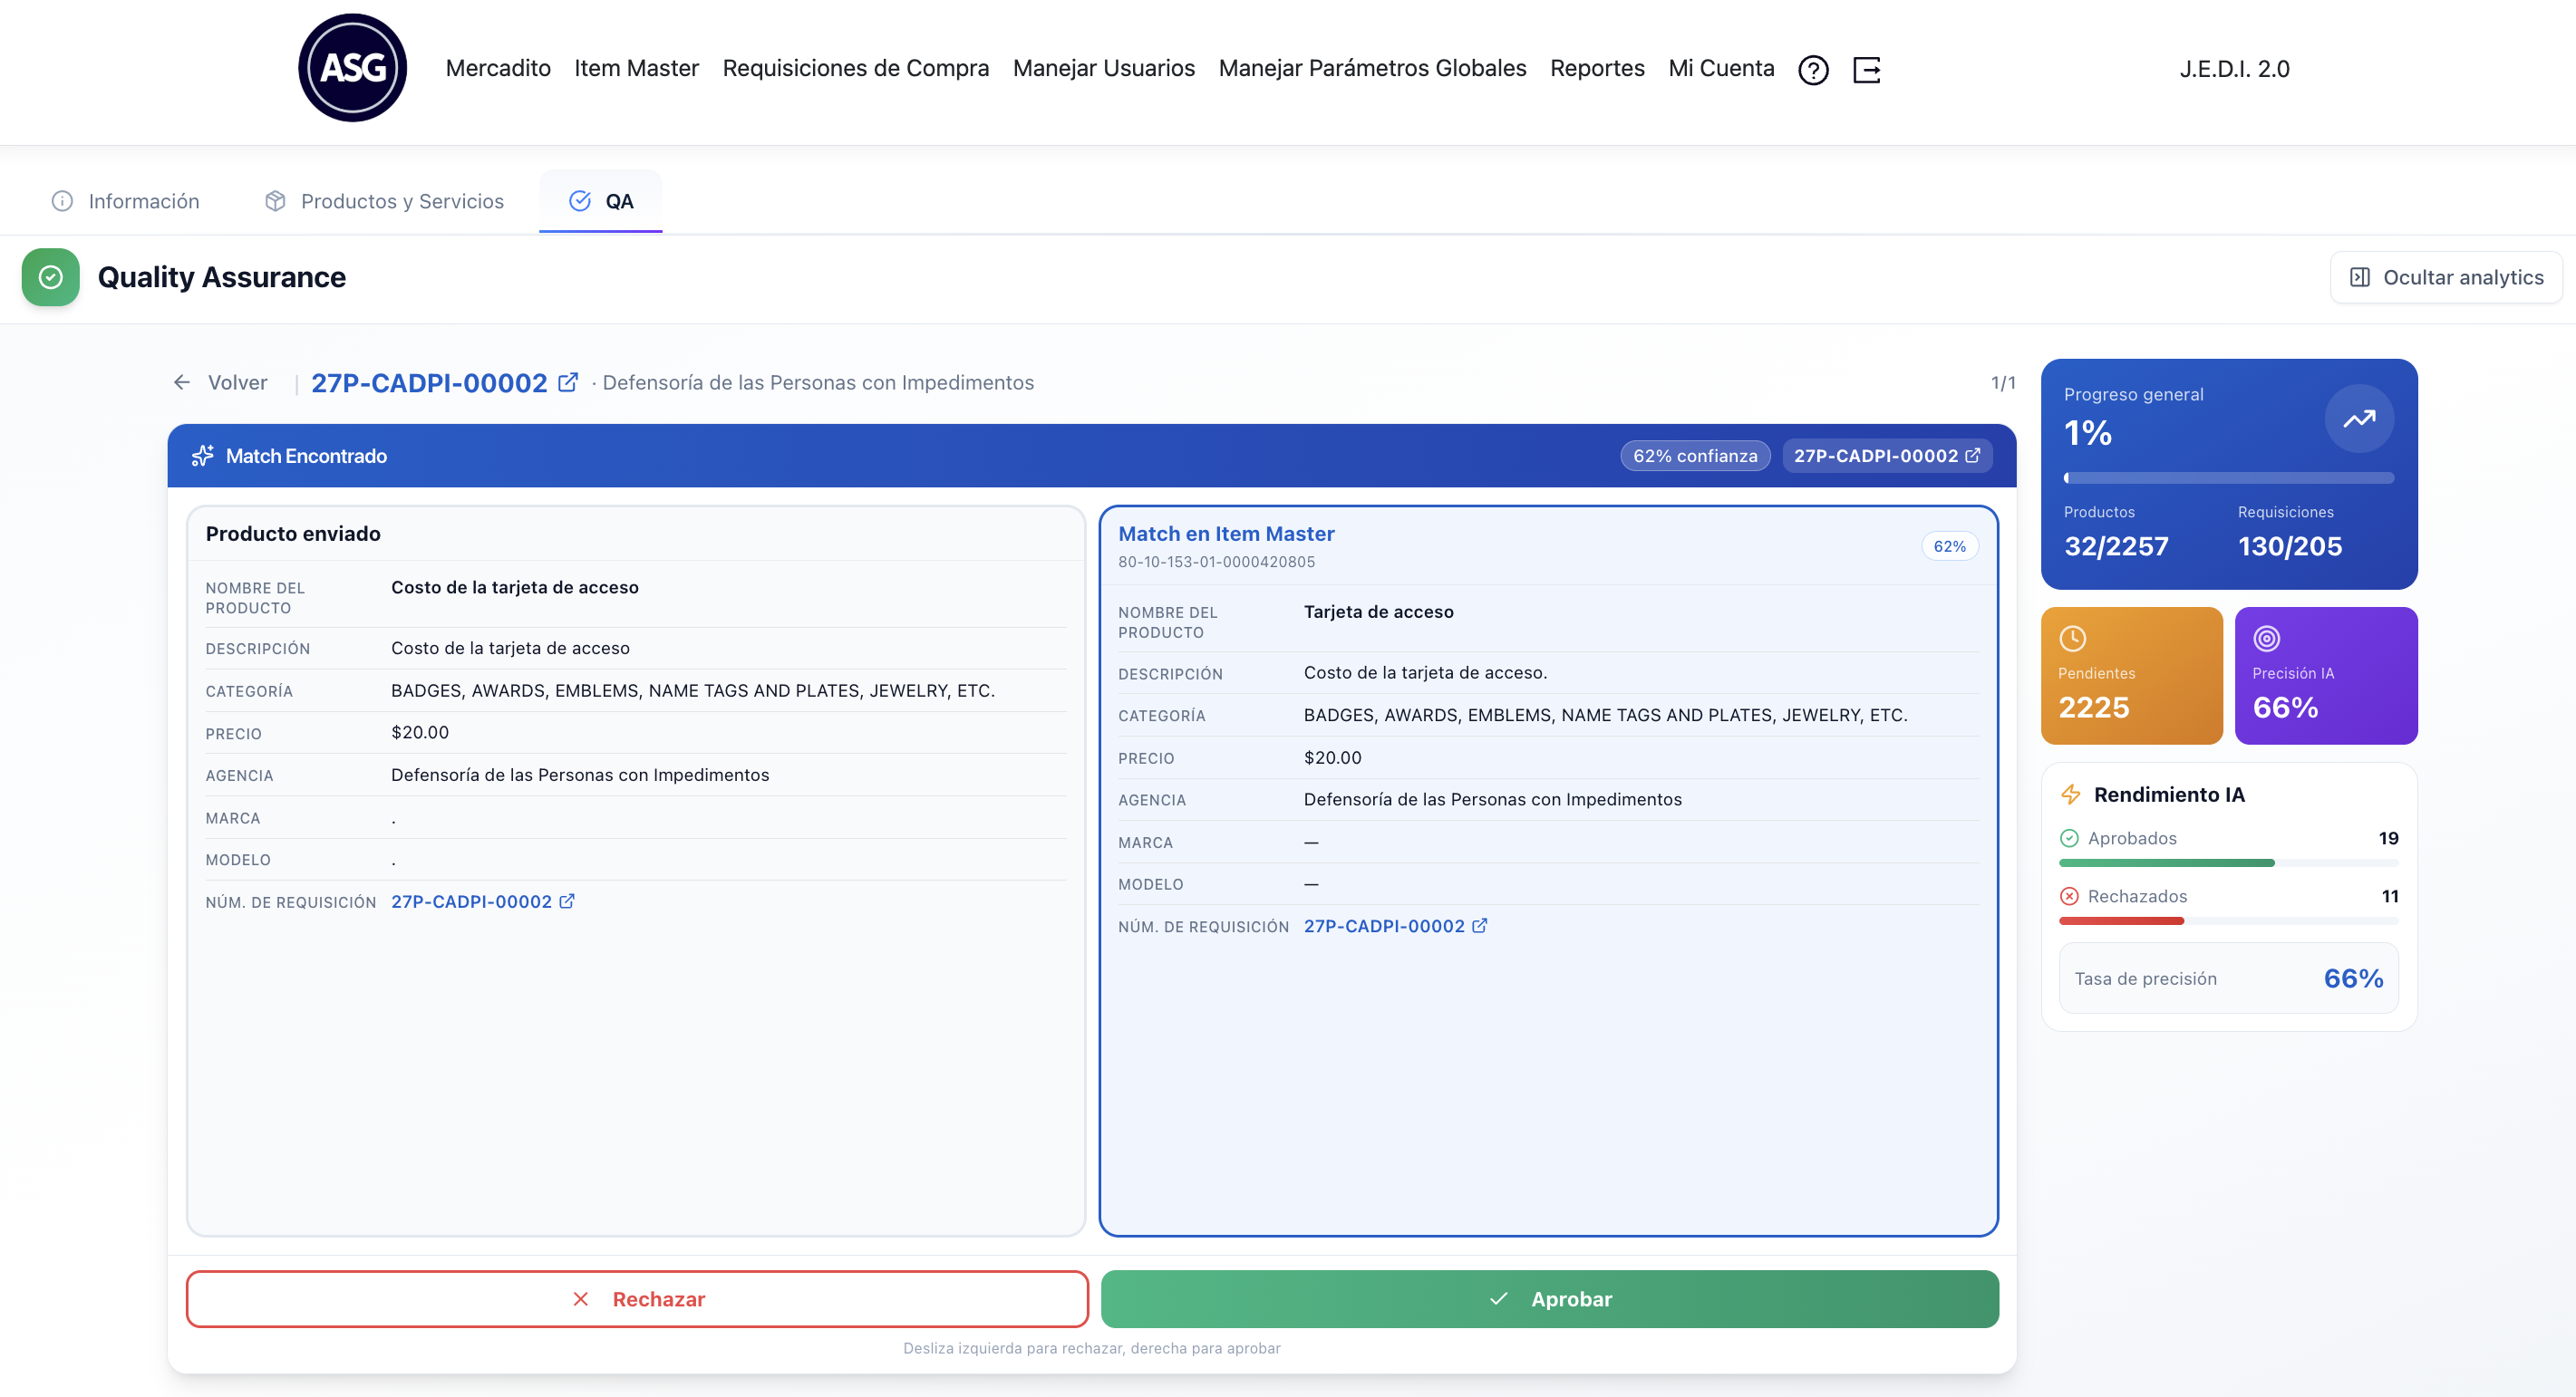Screen dimensions: 2576x1397
Task: Select the QA tab
Action: [601, 201]
